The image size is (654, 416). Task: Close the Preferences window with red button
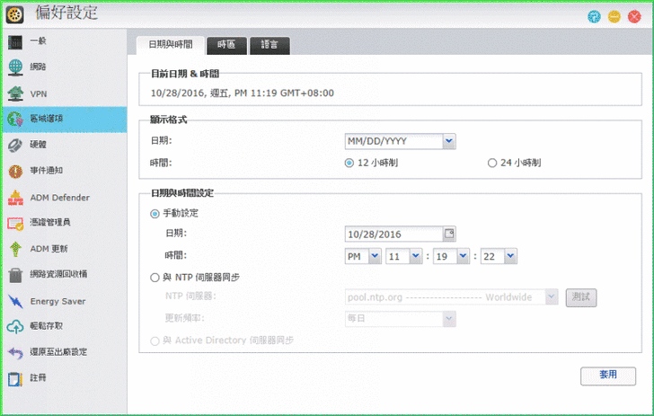pyautogui.click(x=634, y=17)
